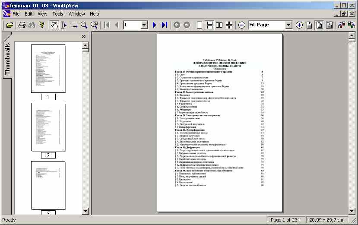Select page 2 thumbnail

point(48,127)
